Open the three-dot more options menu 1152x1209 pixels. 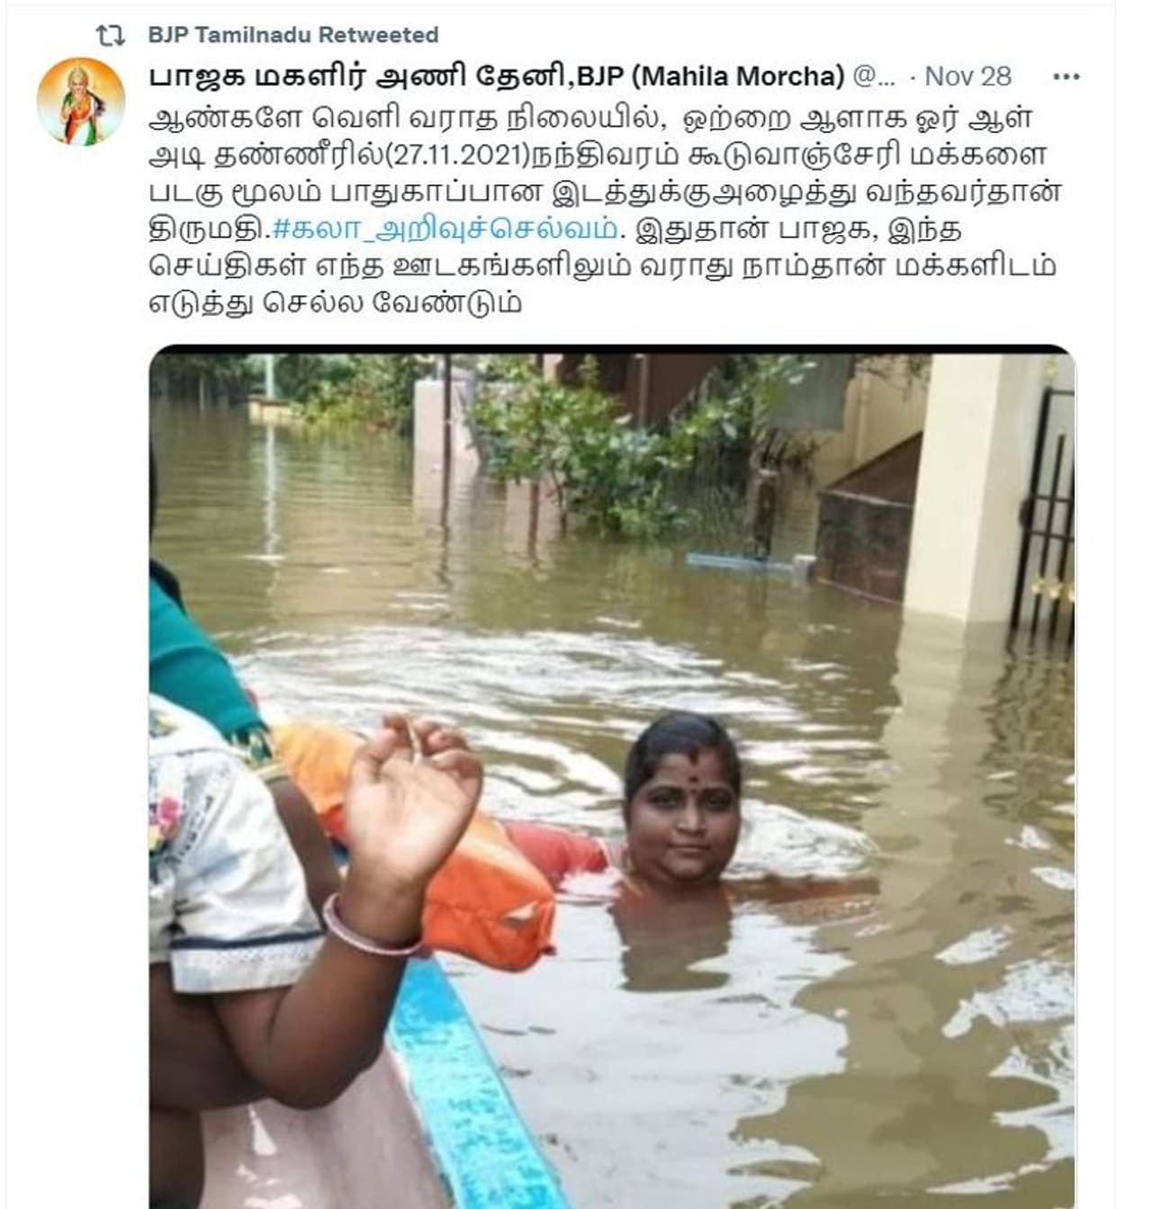(x=1066, y=76)
